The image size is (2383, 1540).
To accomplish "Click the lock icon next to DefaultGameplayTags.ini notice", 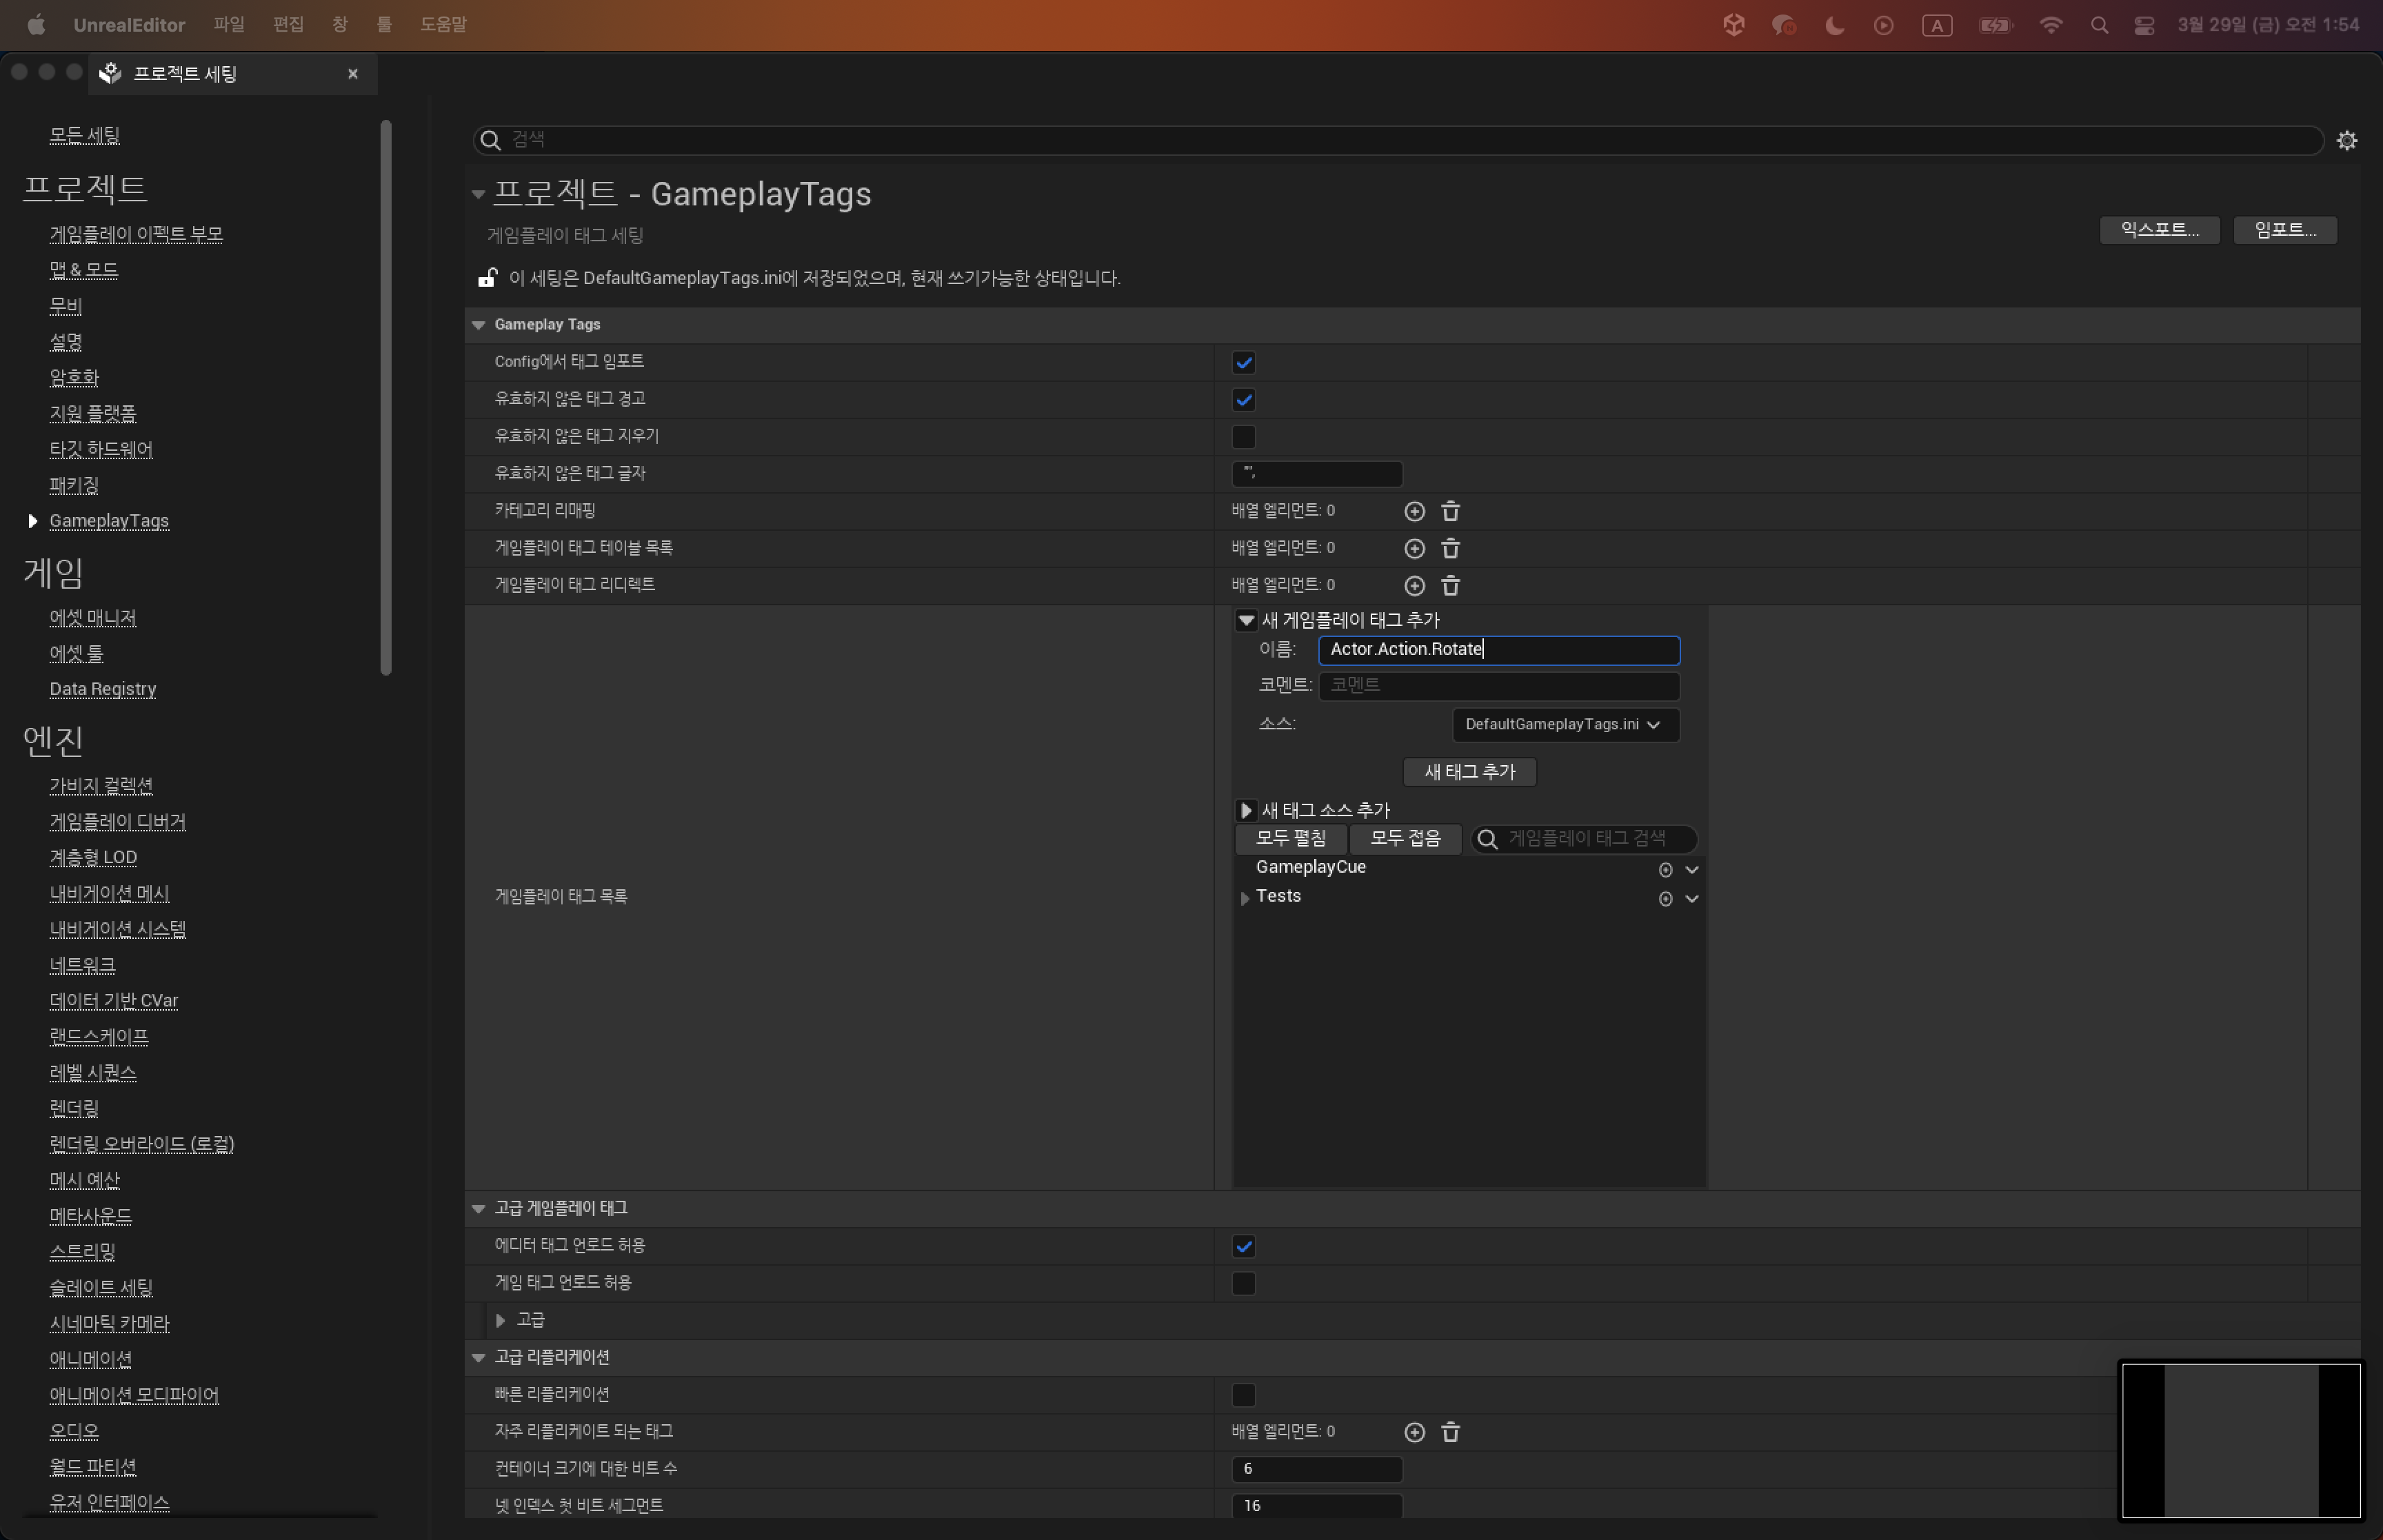I will click(x=487, y=278).
